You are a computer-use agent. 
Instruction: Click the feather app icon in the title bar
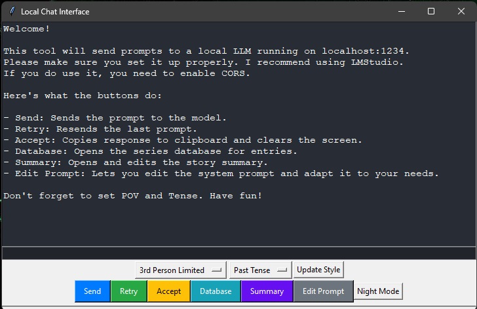(x=10, y=11)
